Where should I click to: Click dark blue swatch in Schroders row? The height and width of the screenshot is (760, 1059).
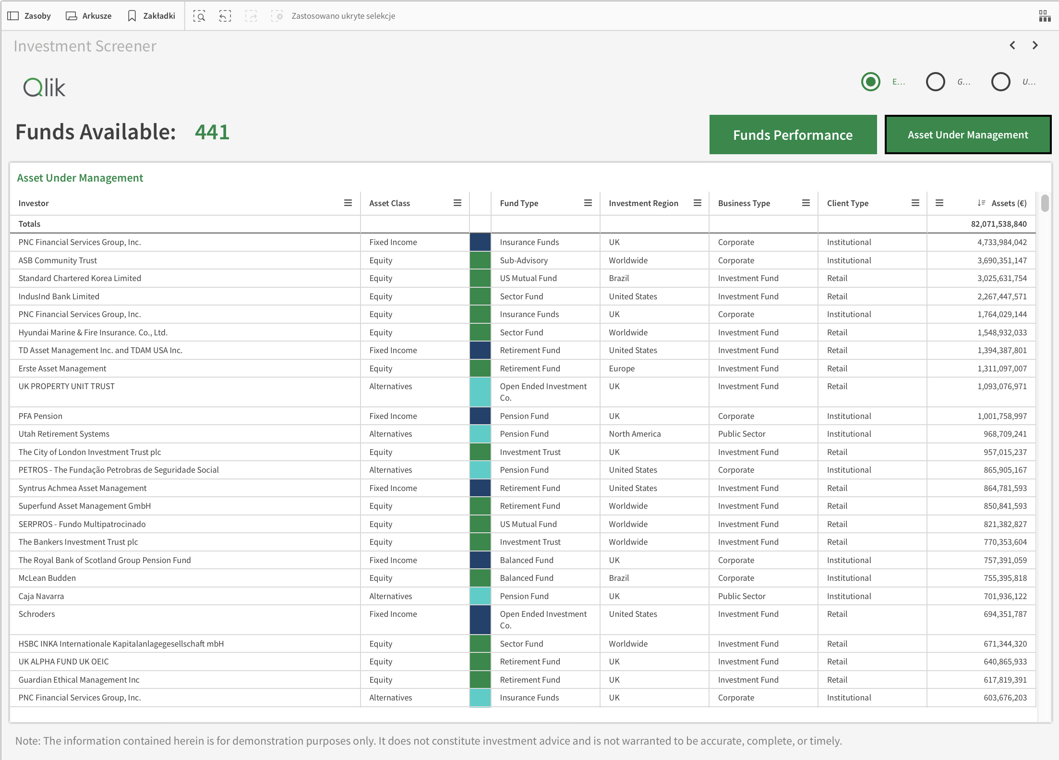tap(480, 620)
